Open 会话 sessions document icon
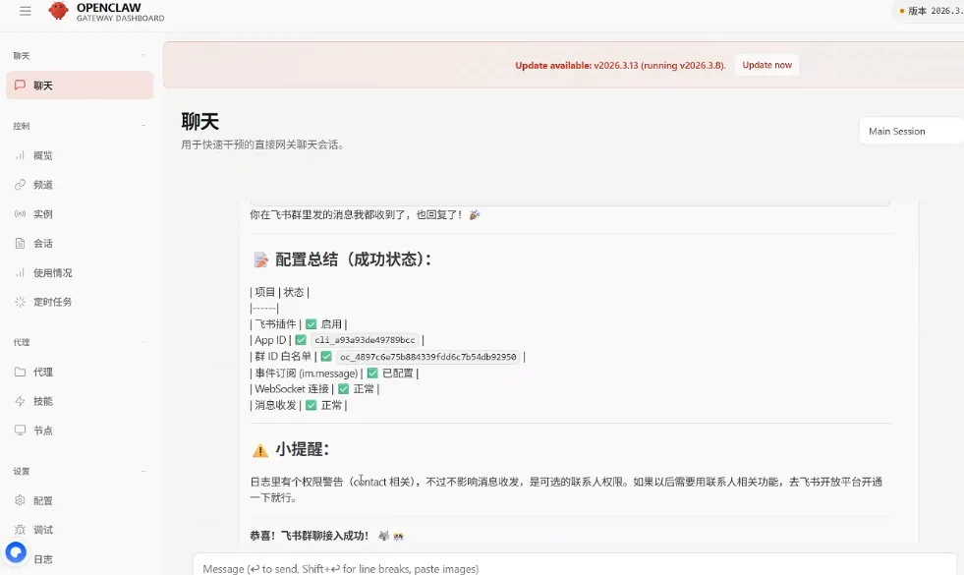 20,243
